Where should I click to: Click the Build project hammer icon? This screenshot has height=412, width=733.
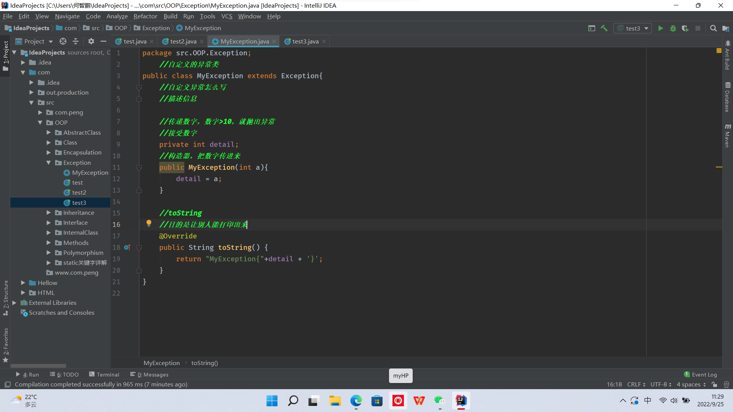coord(604,28)
